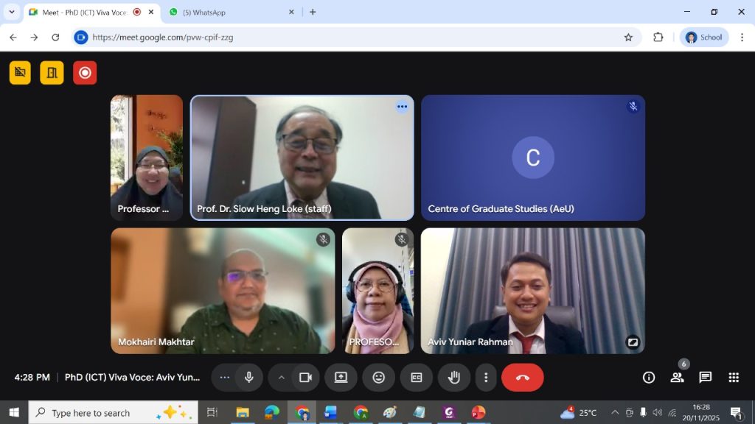Expand video settings chevron beside camera
Image resolution: width=755 pixels, height=424 pixels.
281,378
